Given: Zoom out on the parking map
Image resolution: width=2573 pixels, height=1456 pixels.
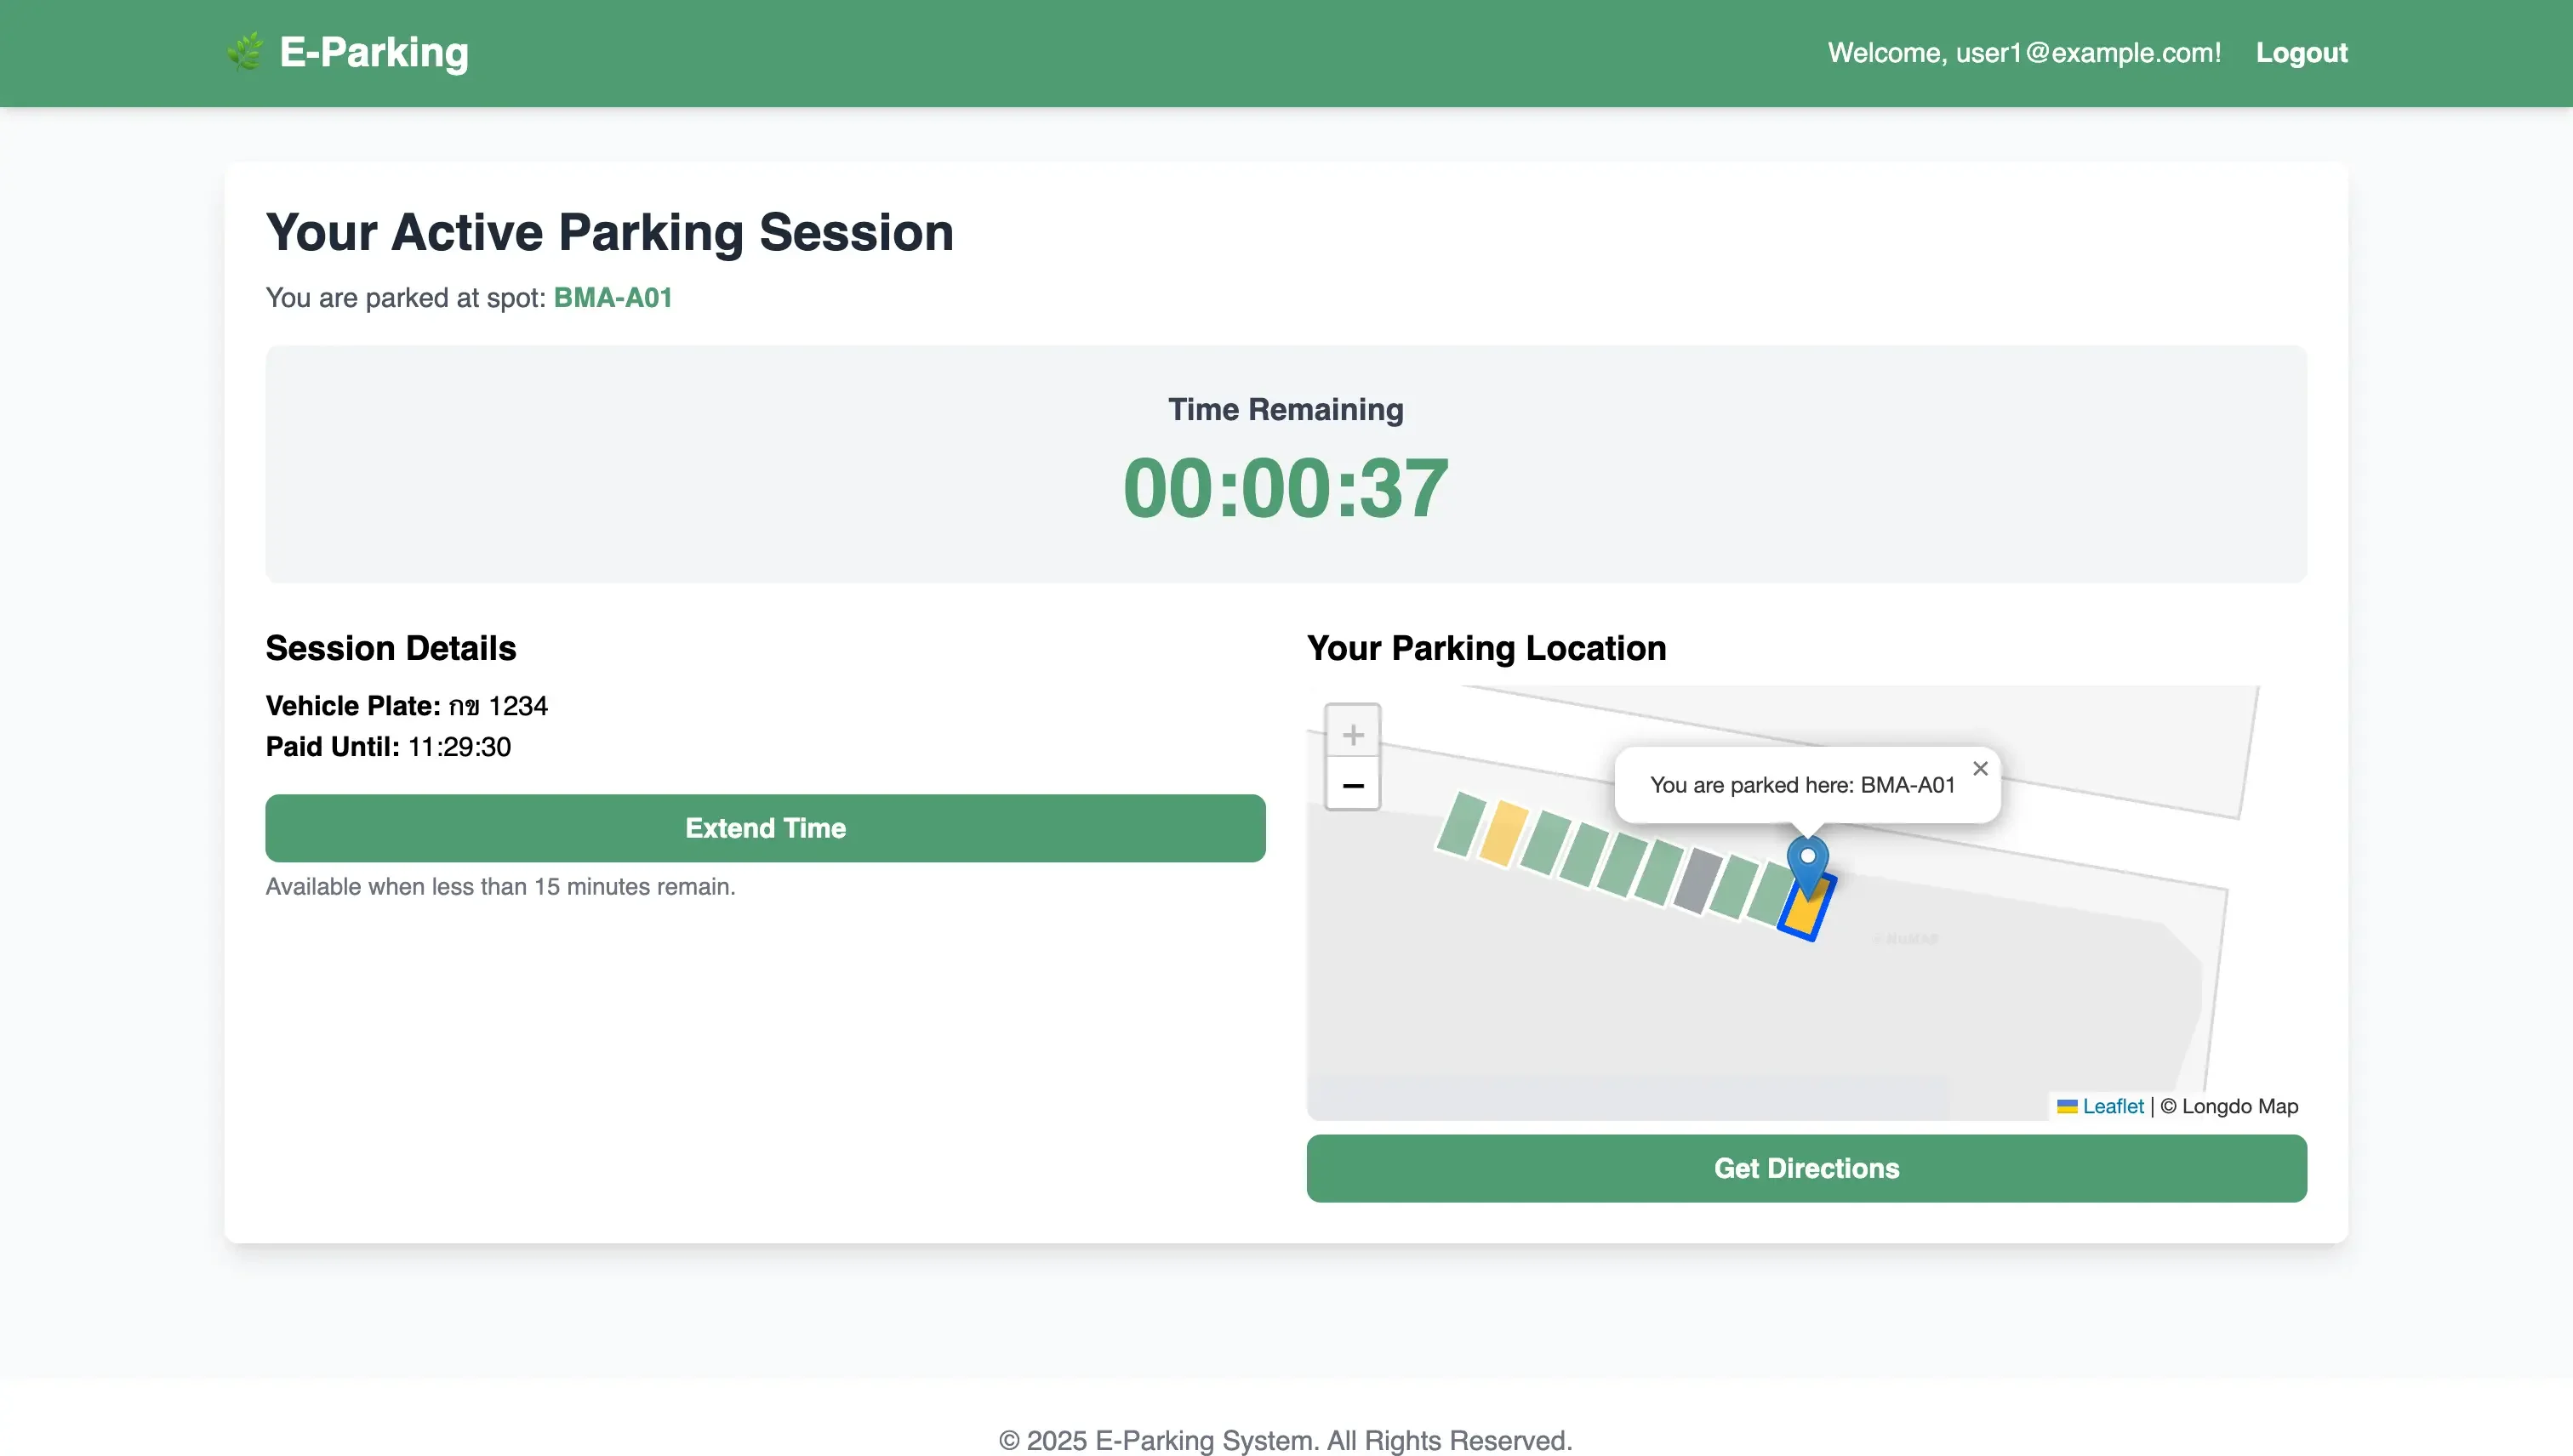Looking at the screenshot, I should 1353,785.
